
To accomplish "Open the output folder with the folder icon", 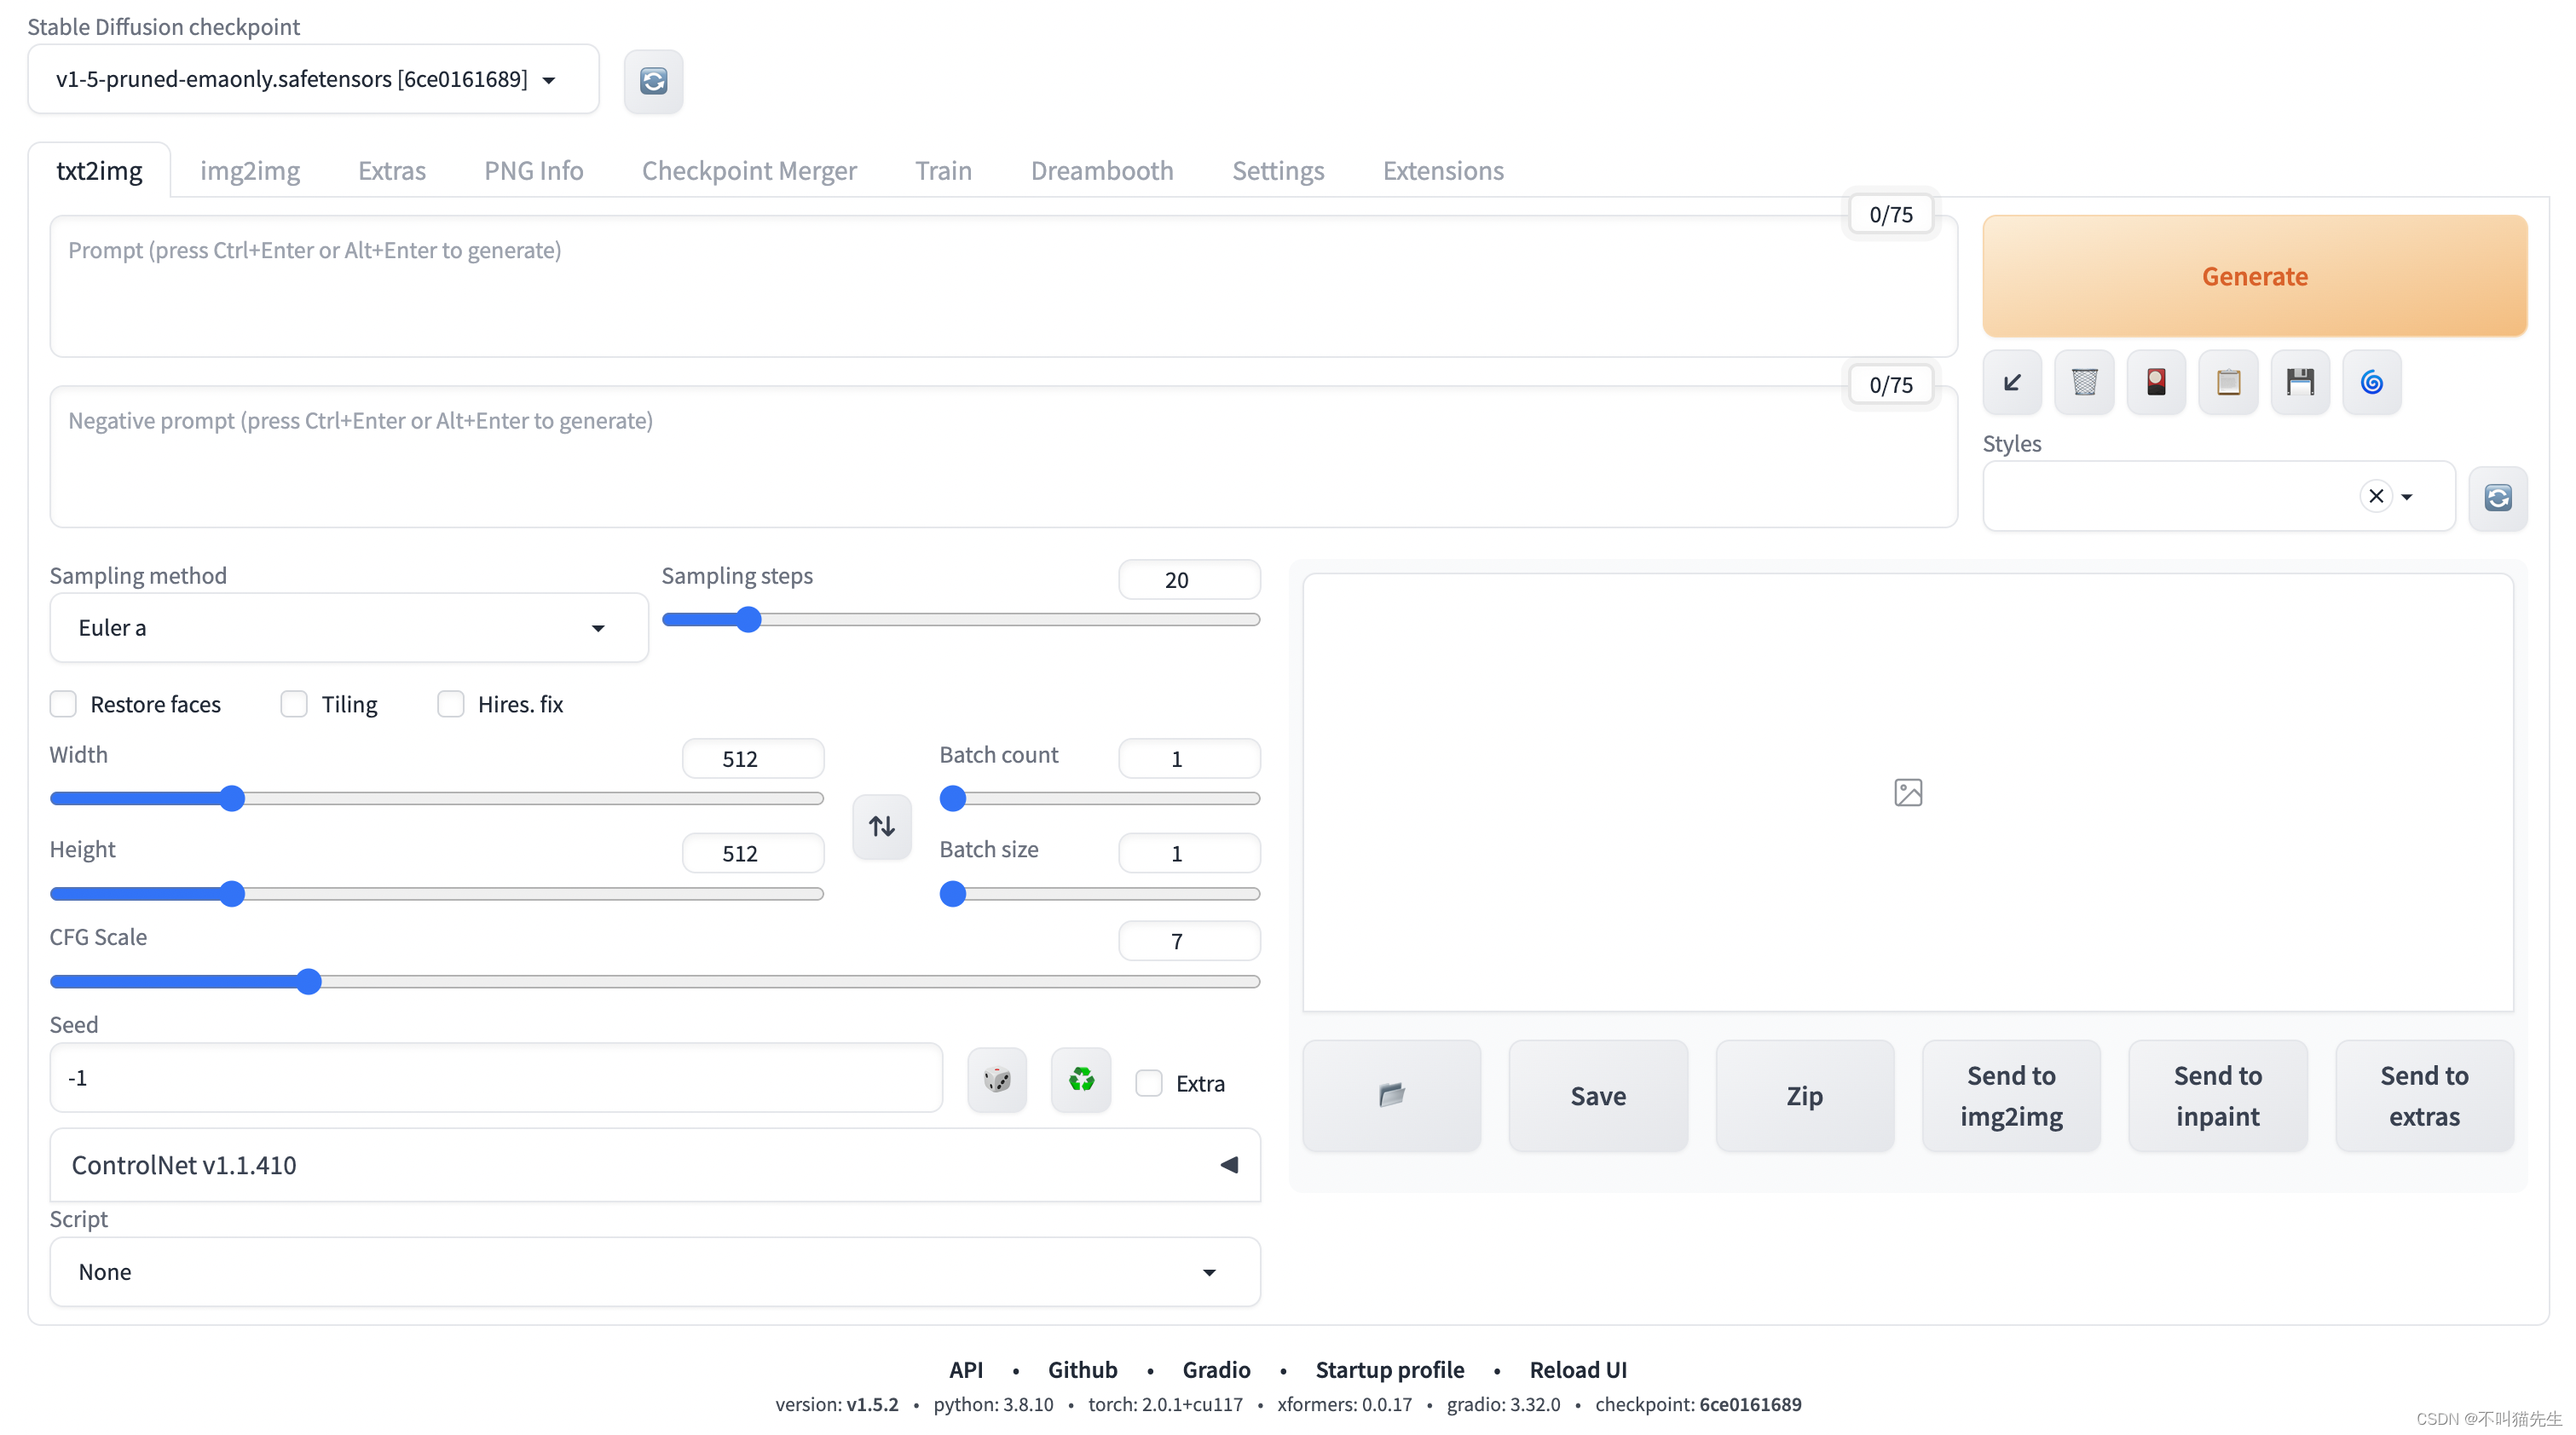I will (1391, 1095).
